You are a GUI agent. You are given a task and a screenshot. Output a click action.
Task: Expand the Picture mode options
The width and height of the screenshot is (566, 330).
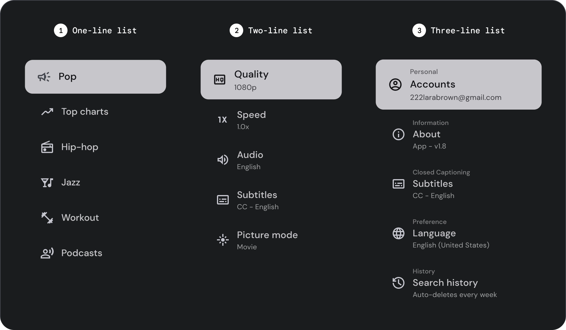point(271,240)
